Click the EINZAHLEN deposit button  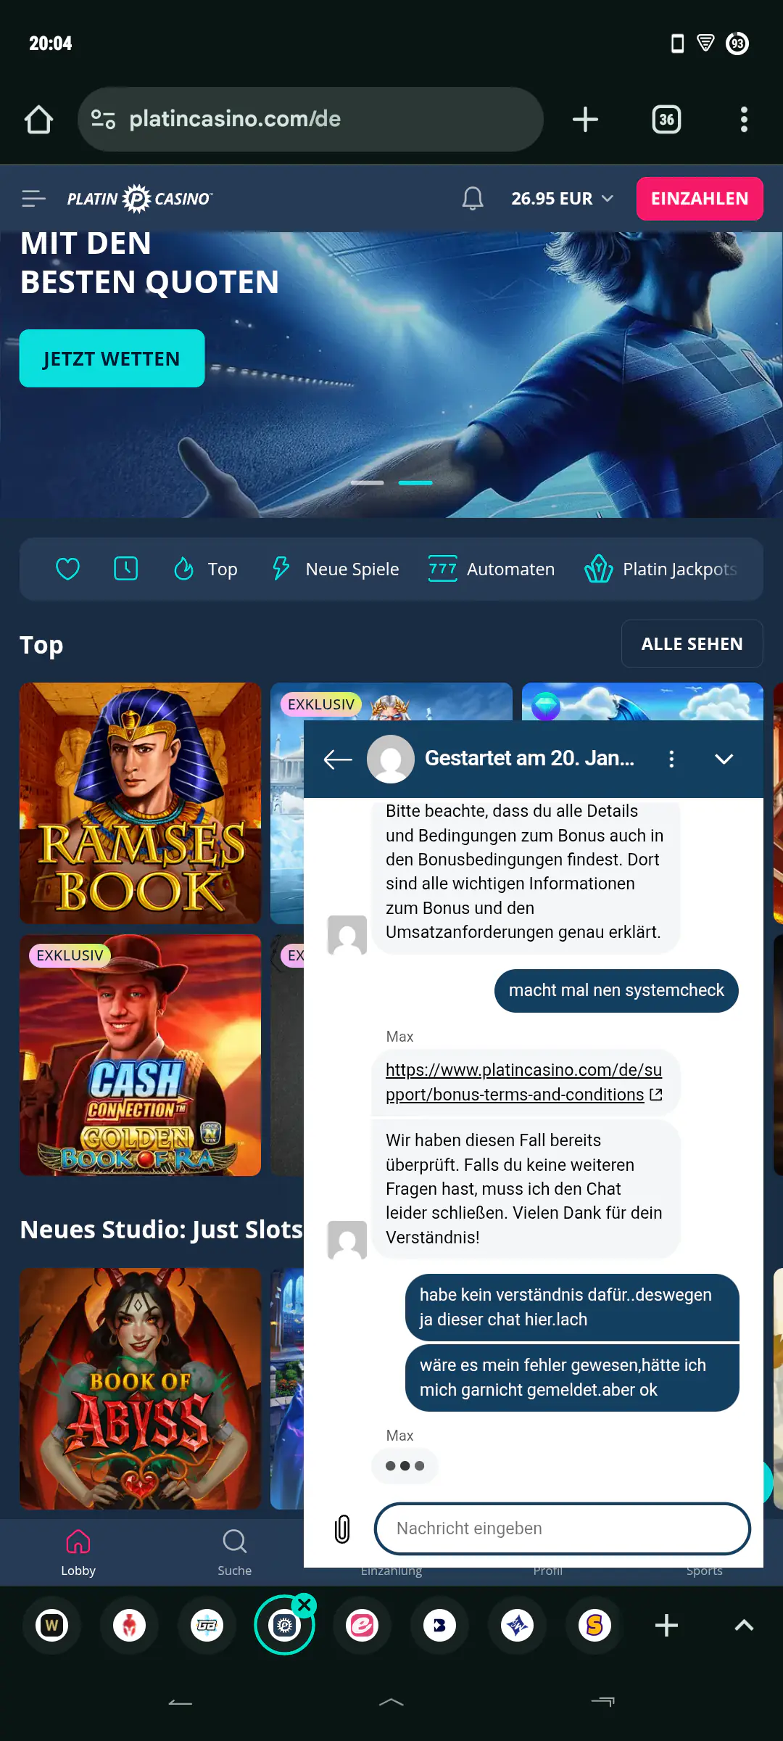click(700, 199)
